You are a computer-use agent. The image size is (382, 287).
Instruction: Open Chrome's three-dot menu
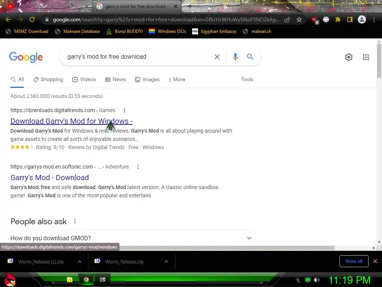click(374, 19)
